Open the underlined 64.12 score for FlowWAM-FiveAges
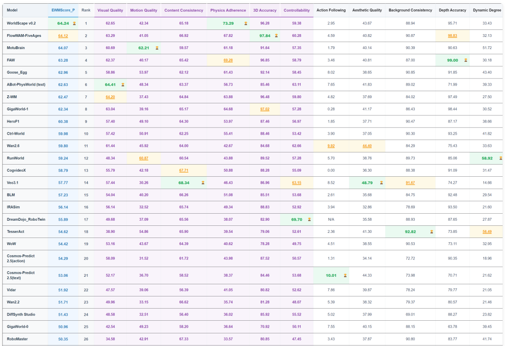Screen dimensions: 505x346 63,36
